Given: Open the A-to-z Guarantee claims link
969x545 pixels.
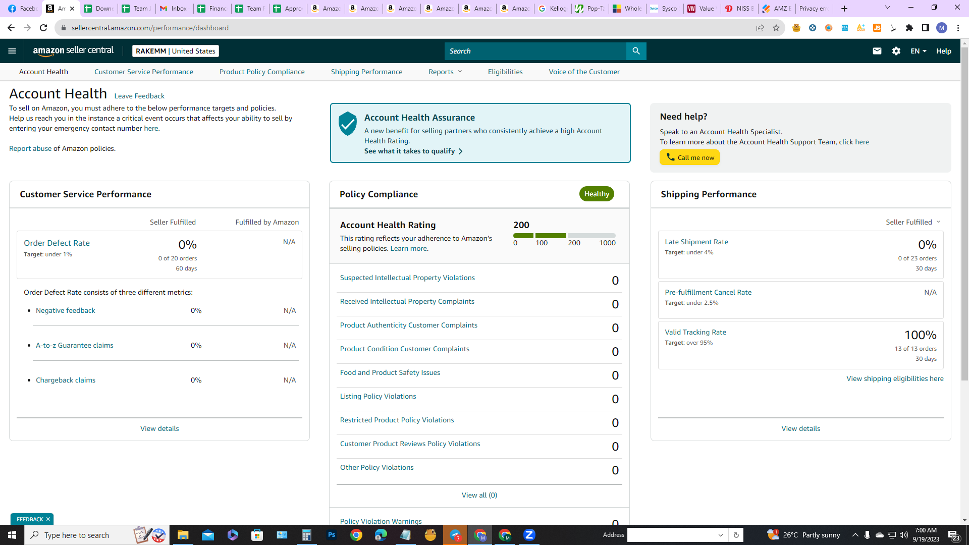Looking at the screenshot, I should point(75,345).
